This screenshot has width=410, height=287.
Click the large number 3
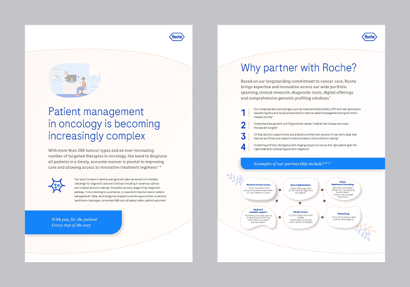tap(243, 136)
